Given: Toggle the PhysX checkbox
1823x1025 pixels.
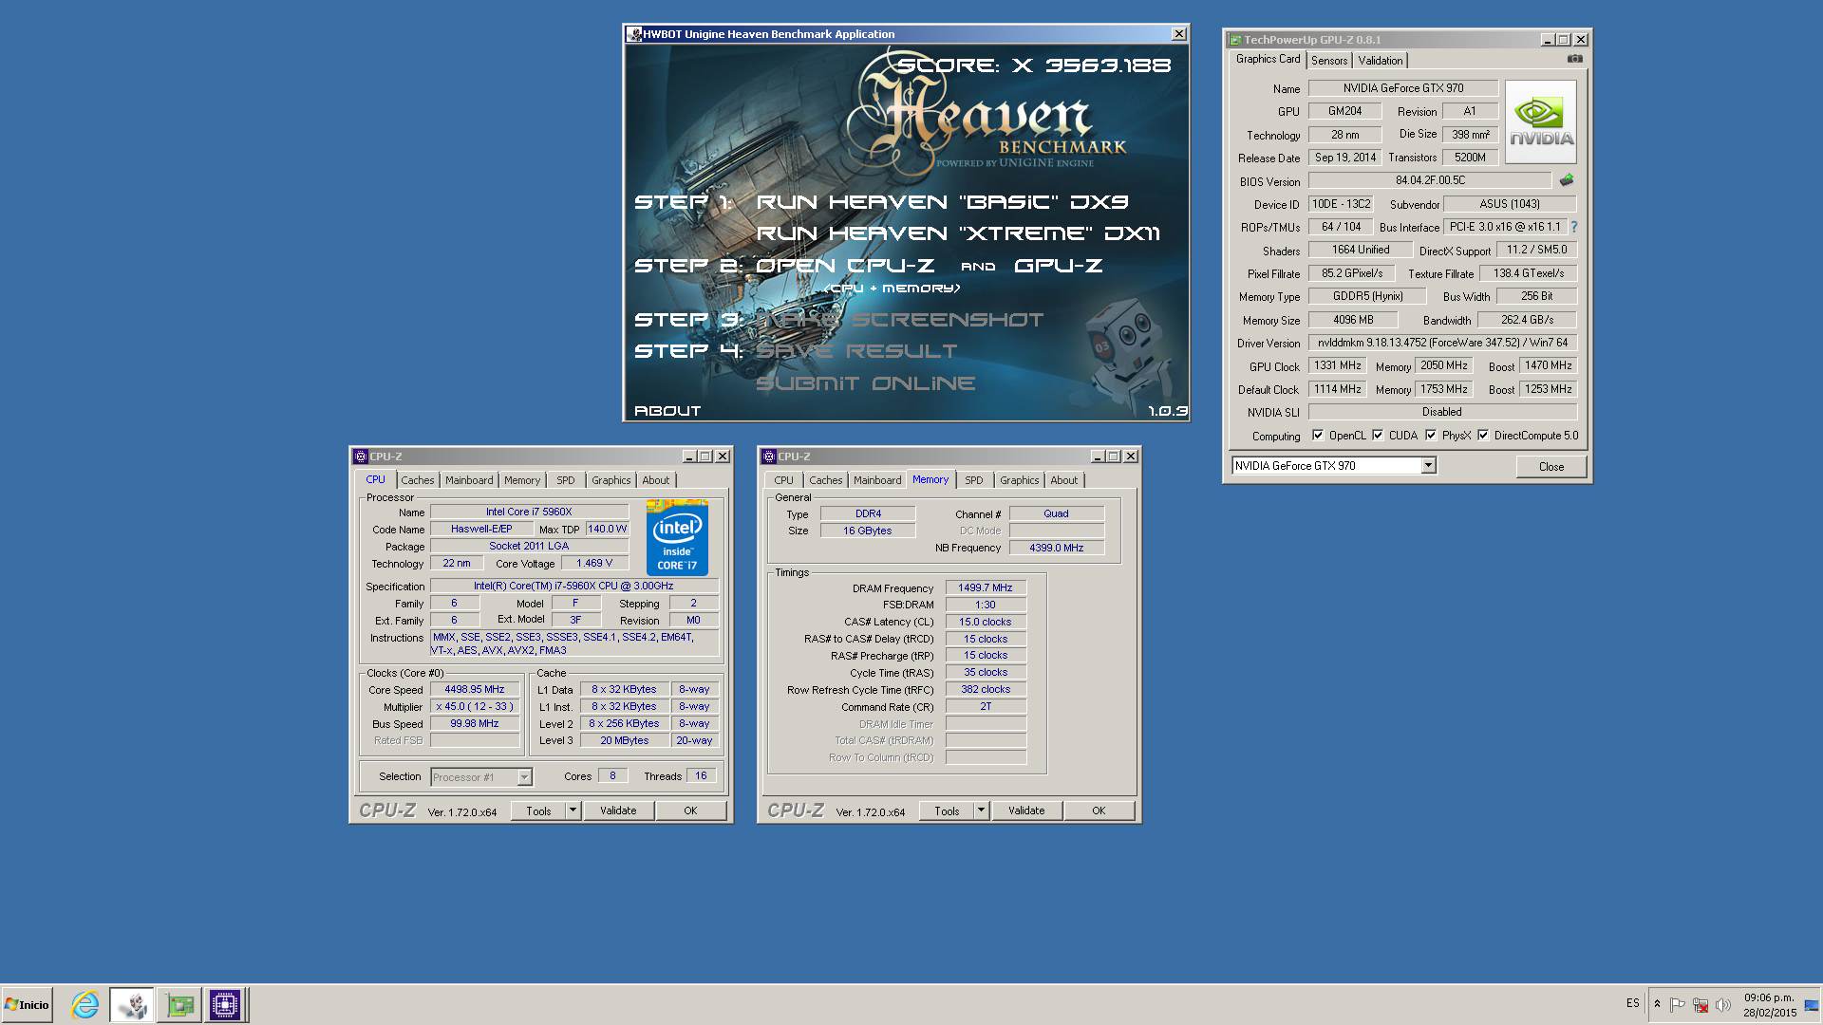Looking at the screenshot, I should tap(1431, 436).
